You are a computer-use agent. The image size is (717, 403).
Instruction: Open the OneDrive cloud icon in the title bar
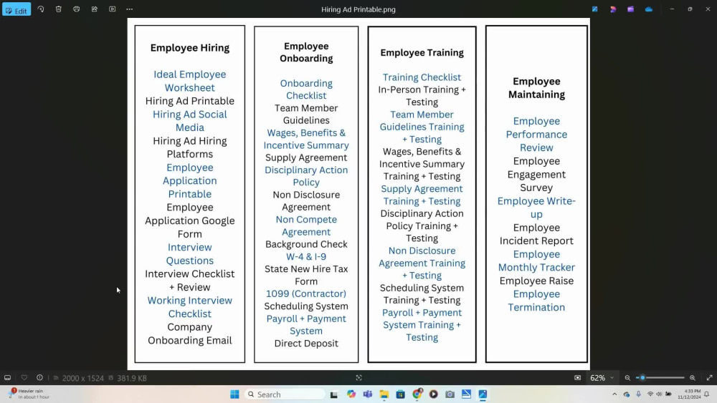coord(648,9)
